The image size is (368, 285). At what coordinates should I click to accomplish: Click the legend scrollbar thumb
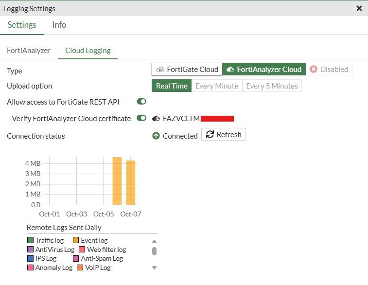point(154,251)
